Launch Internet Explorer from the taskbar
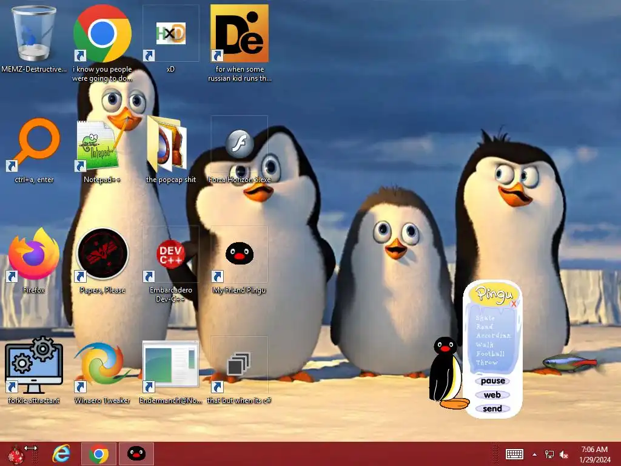This screenshot has width=621, height=466. coord(61,454)
